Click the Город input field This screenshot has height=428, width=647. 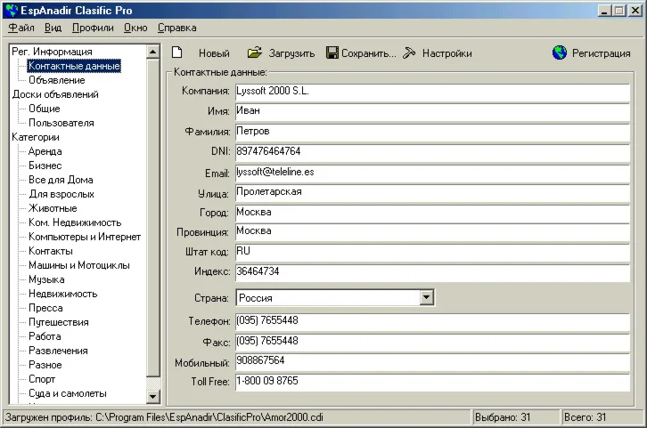pos(432,214)
